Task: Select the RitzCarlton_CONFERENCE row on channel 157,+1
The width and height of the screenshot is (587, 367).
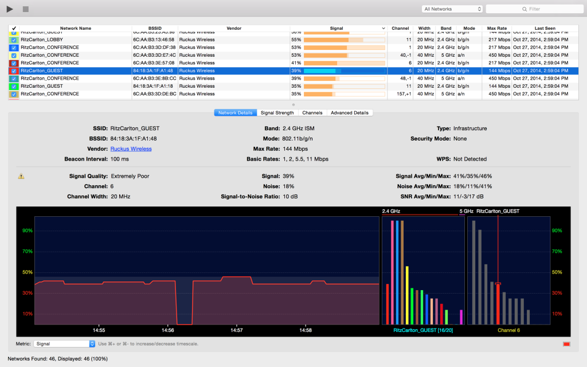Action: coord(293,94)
